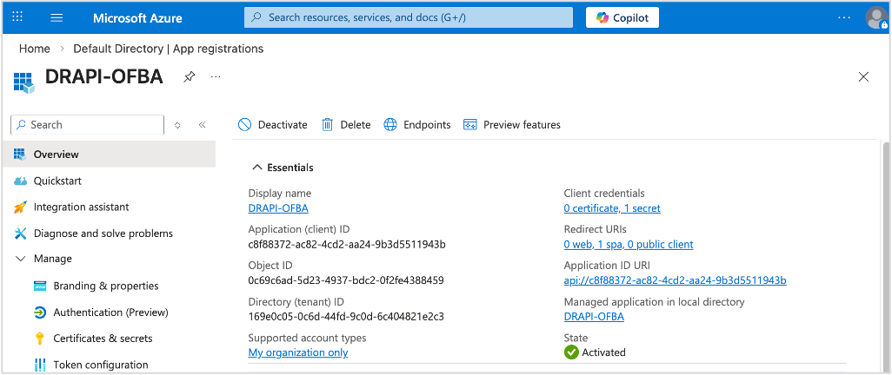This screenshot has width=892, height=375.
Task: Select Overview in the sidebar
Action: click(109, 154)
